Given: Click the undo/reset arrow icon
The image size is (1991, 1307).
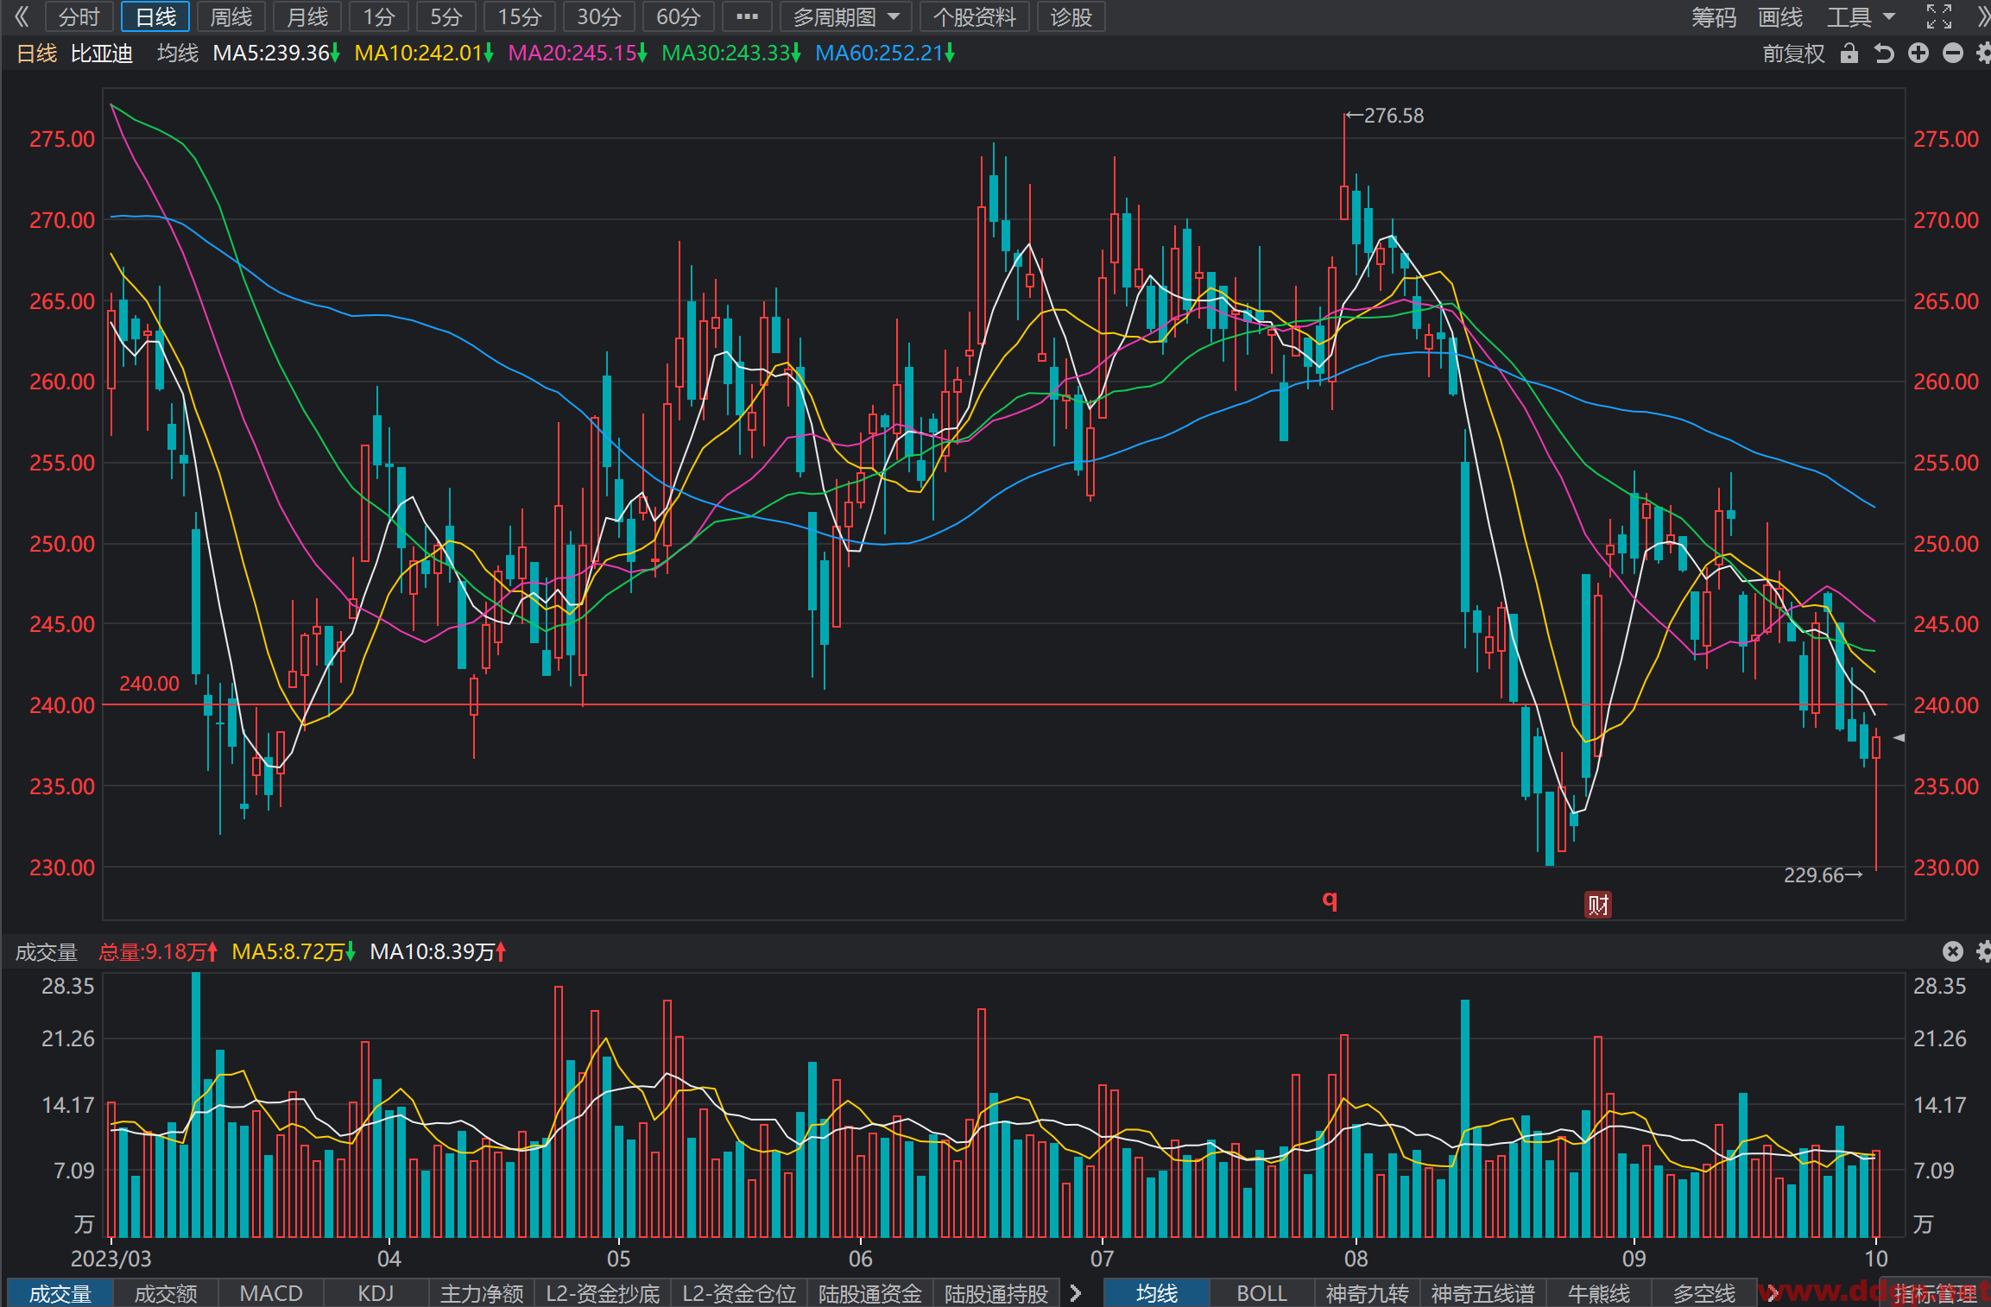Looking at the screenshot, I should tap(1883, 54).
